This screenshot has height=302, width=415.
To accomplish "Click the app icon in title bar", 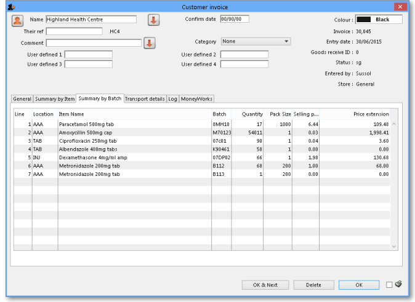I will pyautogui.click(x=12, y=7).
